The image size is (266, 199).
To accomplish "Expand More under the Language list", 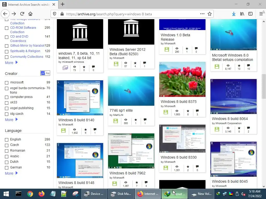I will [x=11, y=173].
